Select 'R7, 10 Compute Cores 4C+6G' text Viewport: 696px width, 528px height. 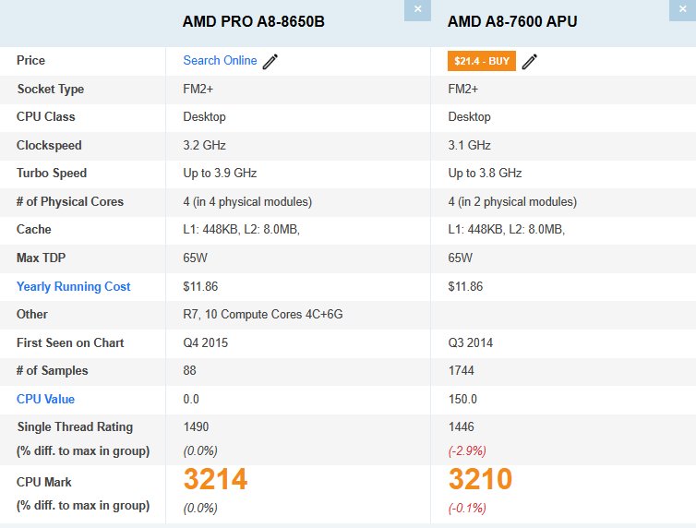pyautogui.click(x=263, y=314)
